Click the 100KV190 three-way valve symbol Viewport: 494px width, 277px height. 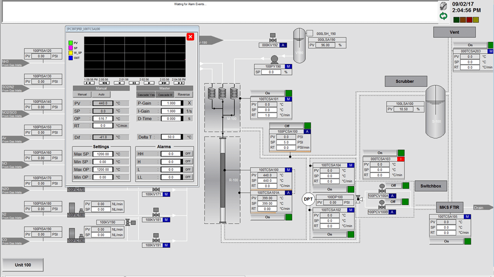pyautogui.click(x=130, y=223)
